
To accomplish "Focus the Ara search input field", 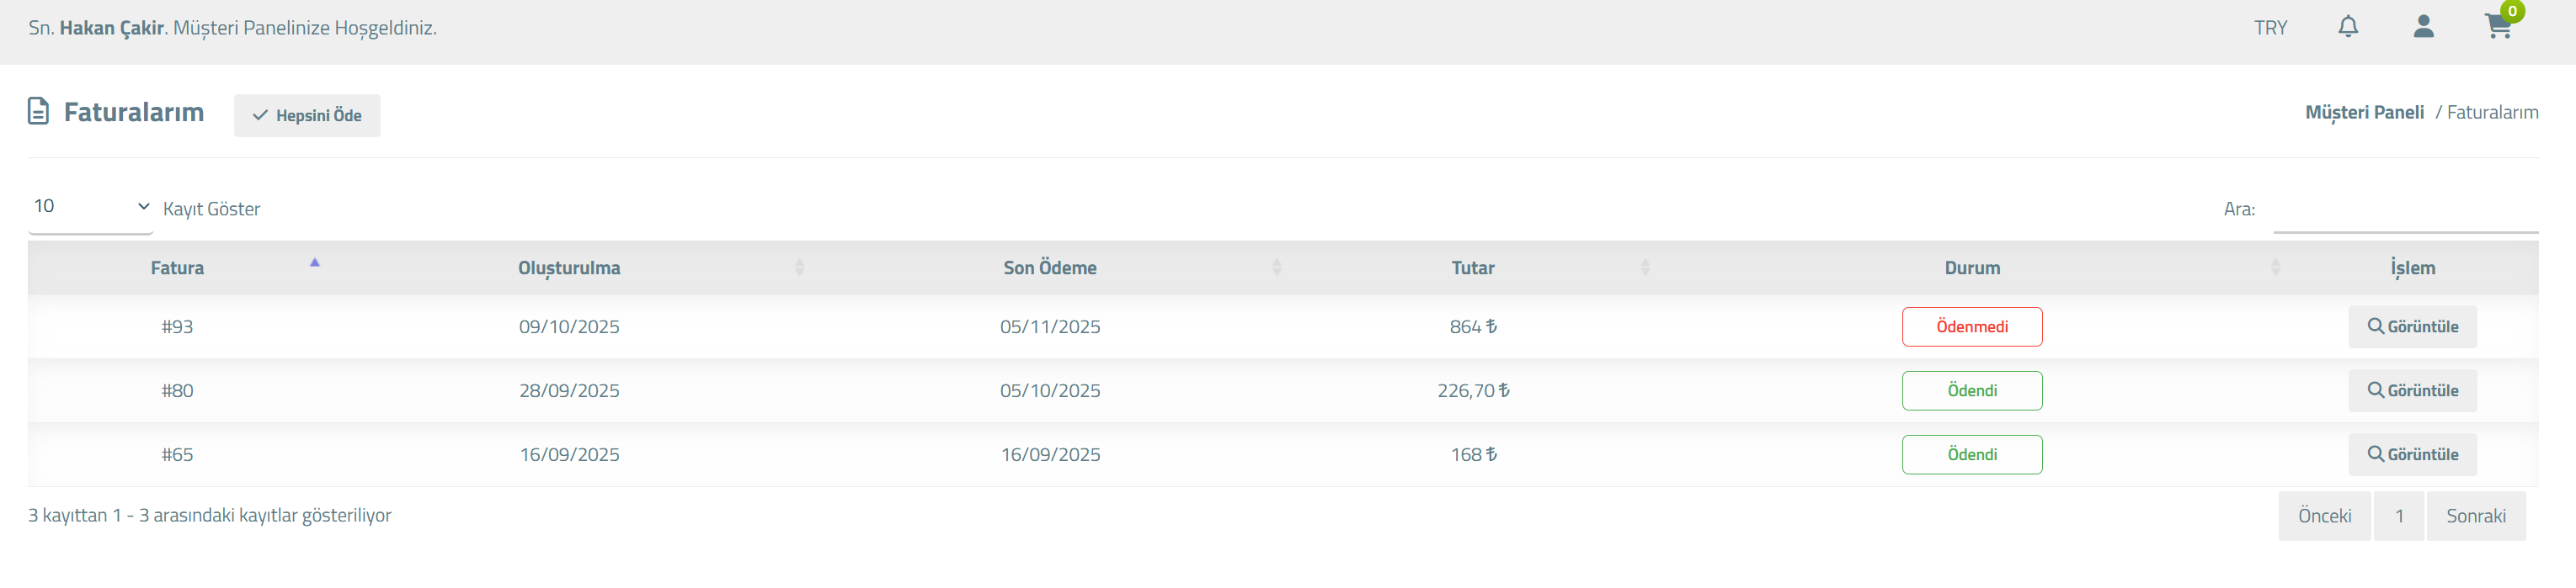I will pyautogui.click(x=2405, y=209).
